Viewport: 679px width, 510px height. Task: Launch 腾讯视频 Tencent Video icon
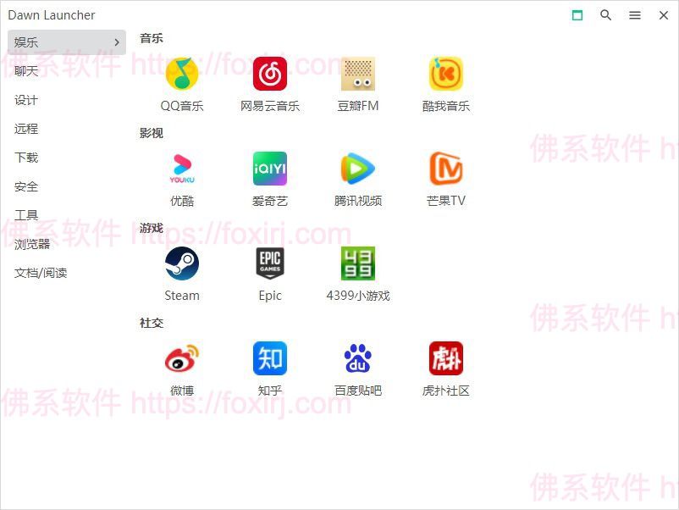pos(358,169)
